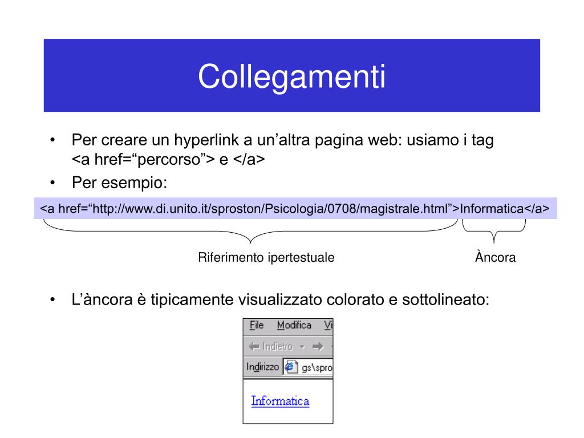Click the href code example line

(295, 209)
